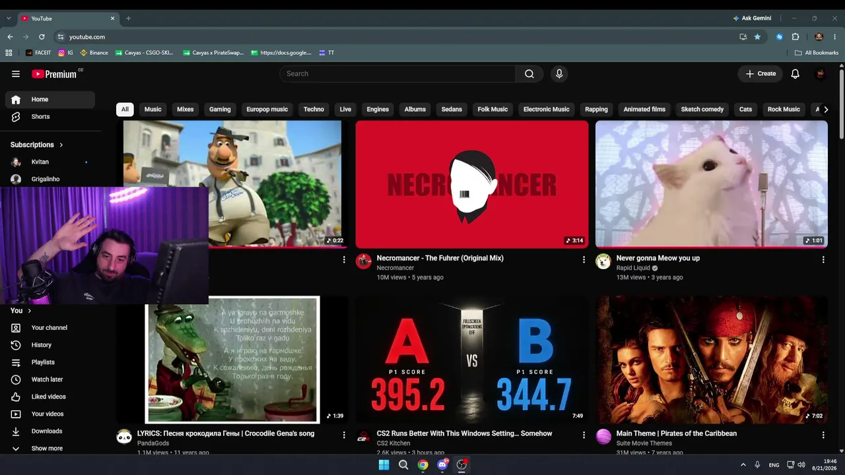Open more actions for Necromancer video
845x475 pixels.
tap(584, 260)
